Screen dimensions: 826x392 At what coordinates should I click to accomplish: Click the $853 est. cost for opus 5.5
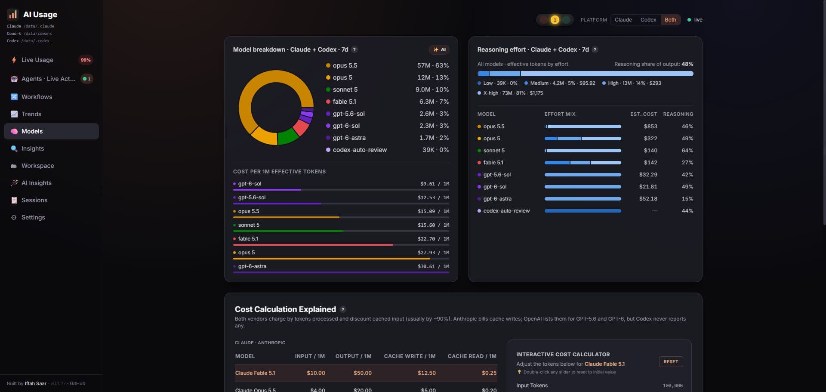click(x=650, y=127)
